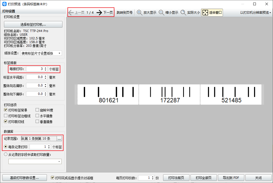Decrease 每排打印 labels per row
The width and height of the screenshot is (273, 183).
[45, 70]
